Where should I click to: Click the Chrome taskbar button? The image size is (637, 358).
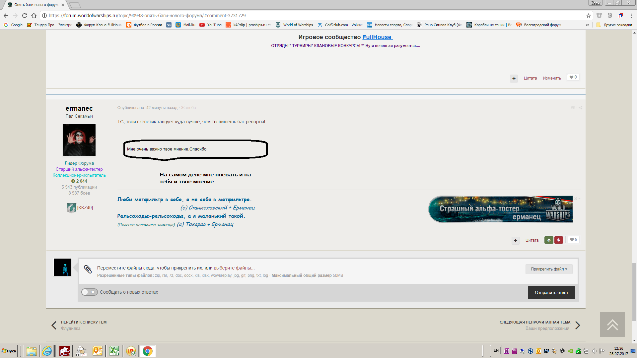(148, 351)
